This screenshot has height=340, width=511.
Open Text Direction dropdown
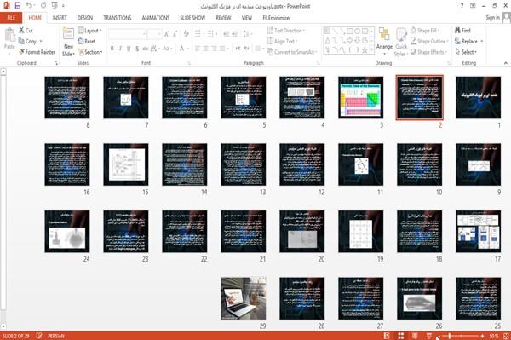[x=285, y=31]
